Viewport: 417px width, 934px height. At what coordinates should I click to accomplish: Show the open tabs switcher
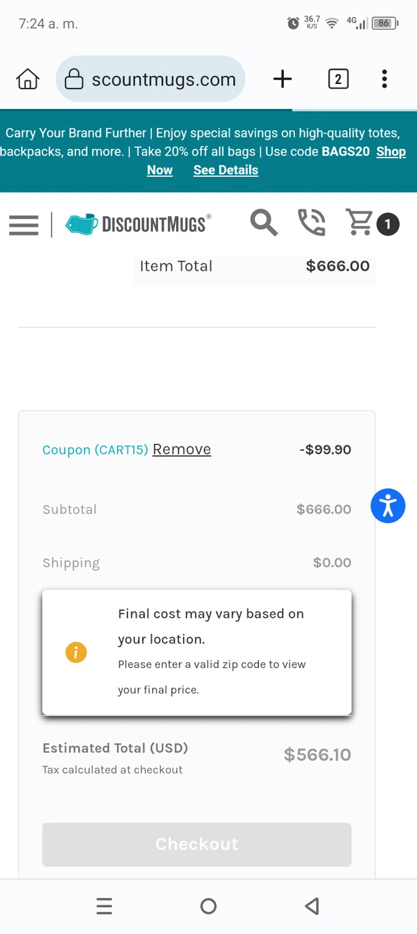point(338,79)
